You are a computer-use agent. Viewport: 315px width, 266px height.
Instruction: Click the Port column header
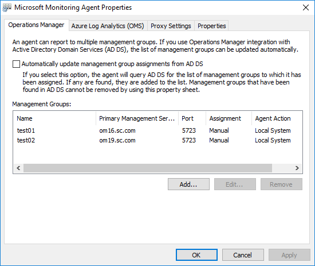coord(192,118)
